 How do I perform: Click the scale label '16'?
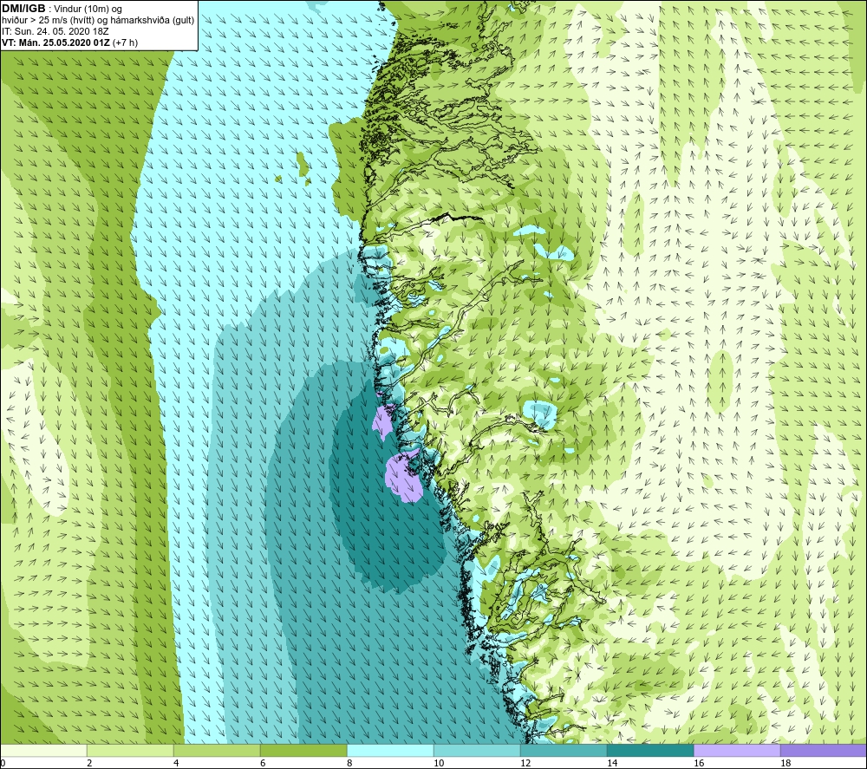pyautogui.click(x=699, y=764)
